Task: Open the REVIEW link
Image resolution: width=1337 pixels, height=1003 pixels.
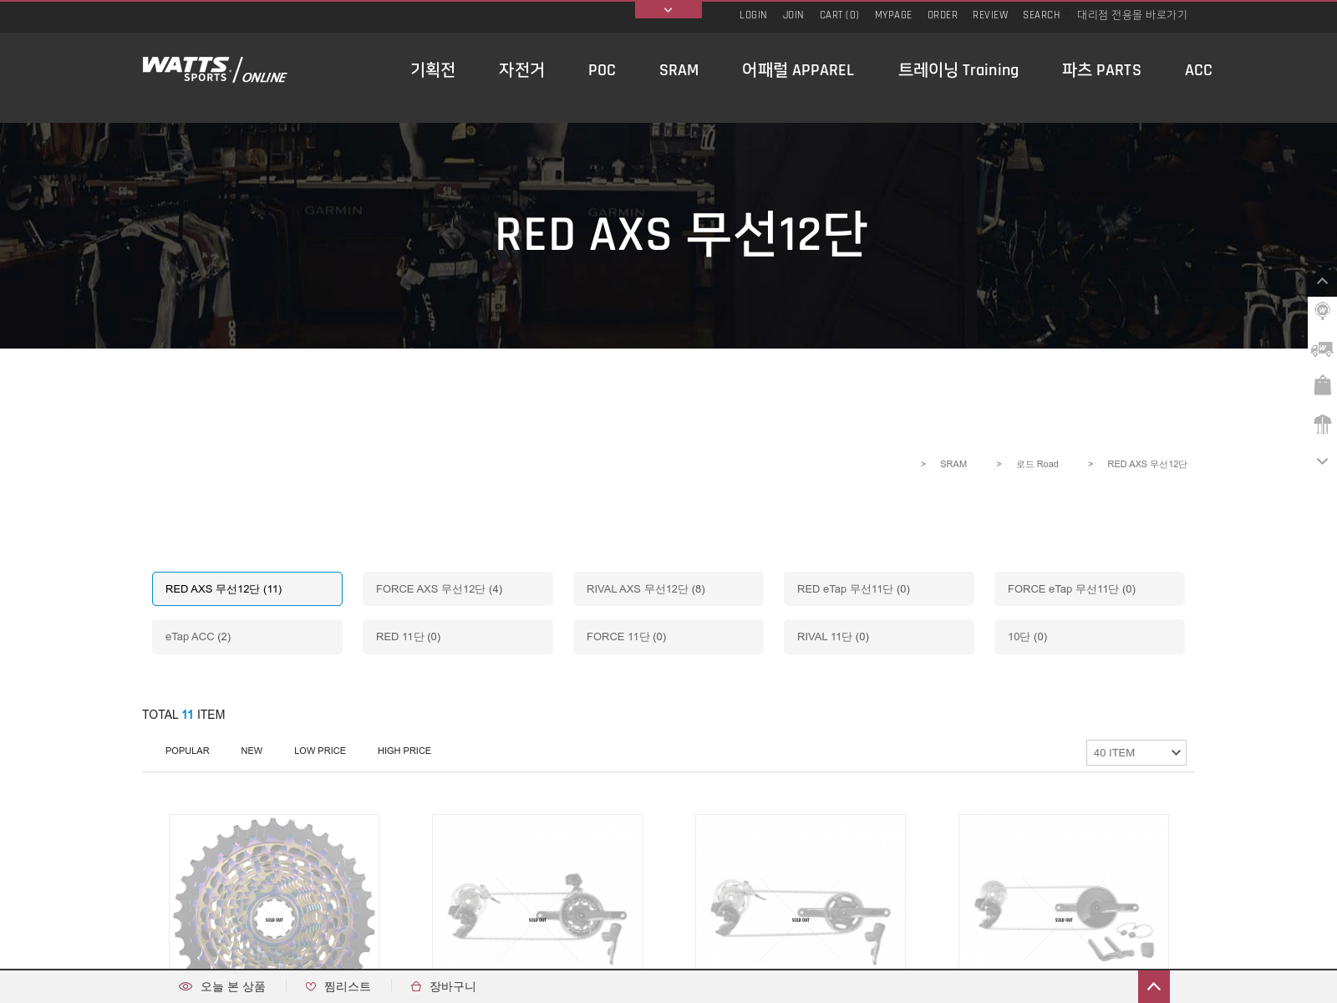Action: click(x=990, y=15)
